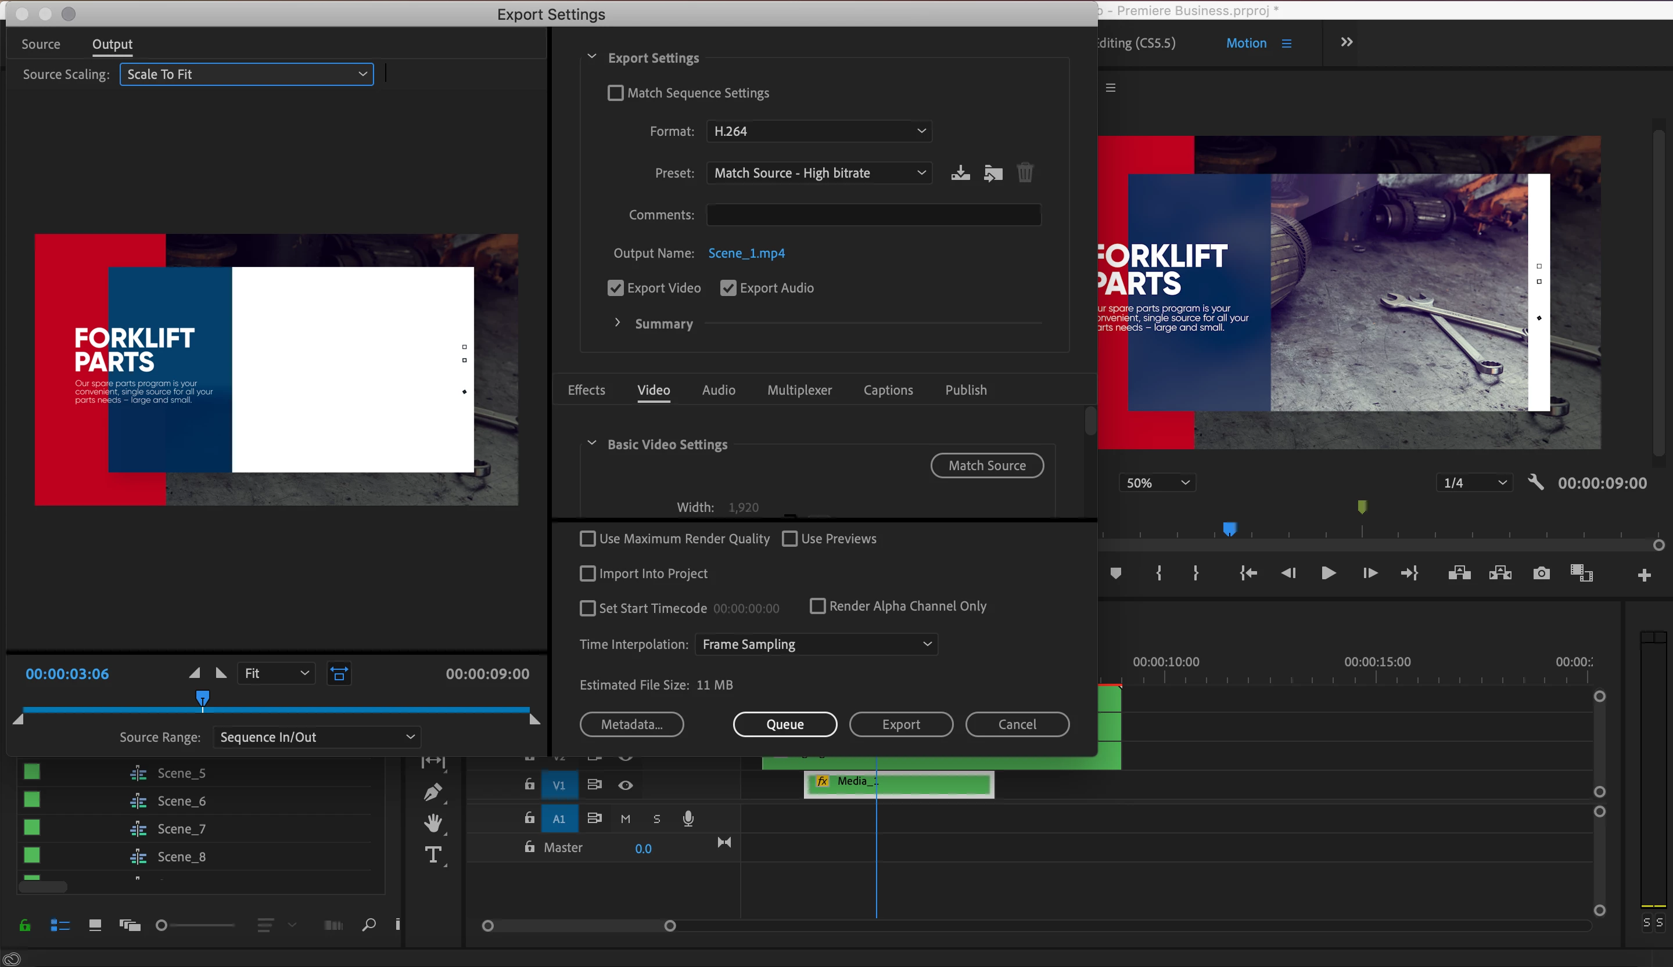Open Program Monitor wrench settings

1535,482
